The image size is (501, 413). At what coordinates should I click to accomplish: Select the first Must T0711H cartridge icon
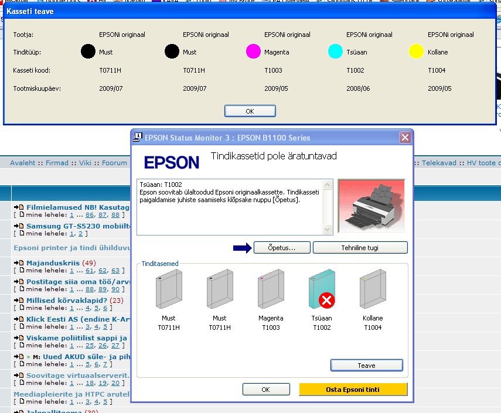pyautogui.click(x=169, y=289)
